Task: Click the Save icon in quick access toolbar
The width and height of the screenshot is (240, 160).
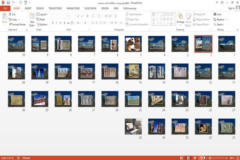Action: point(8,2)
